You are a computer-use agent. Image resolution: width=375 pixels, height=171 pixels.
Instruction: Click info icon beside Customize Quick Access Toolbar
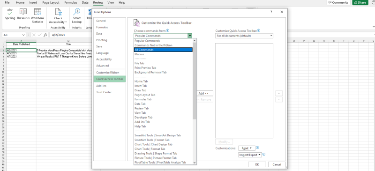click(x=259, y=30)
